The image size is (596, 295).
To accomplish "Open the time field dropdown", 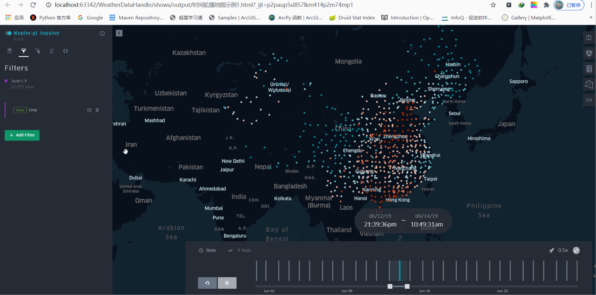I will click(x=207, y=250).
